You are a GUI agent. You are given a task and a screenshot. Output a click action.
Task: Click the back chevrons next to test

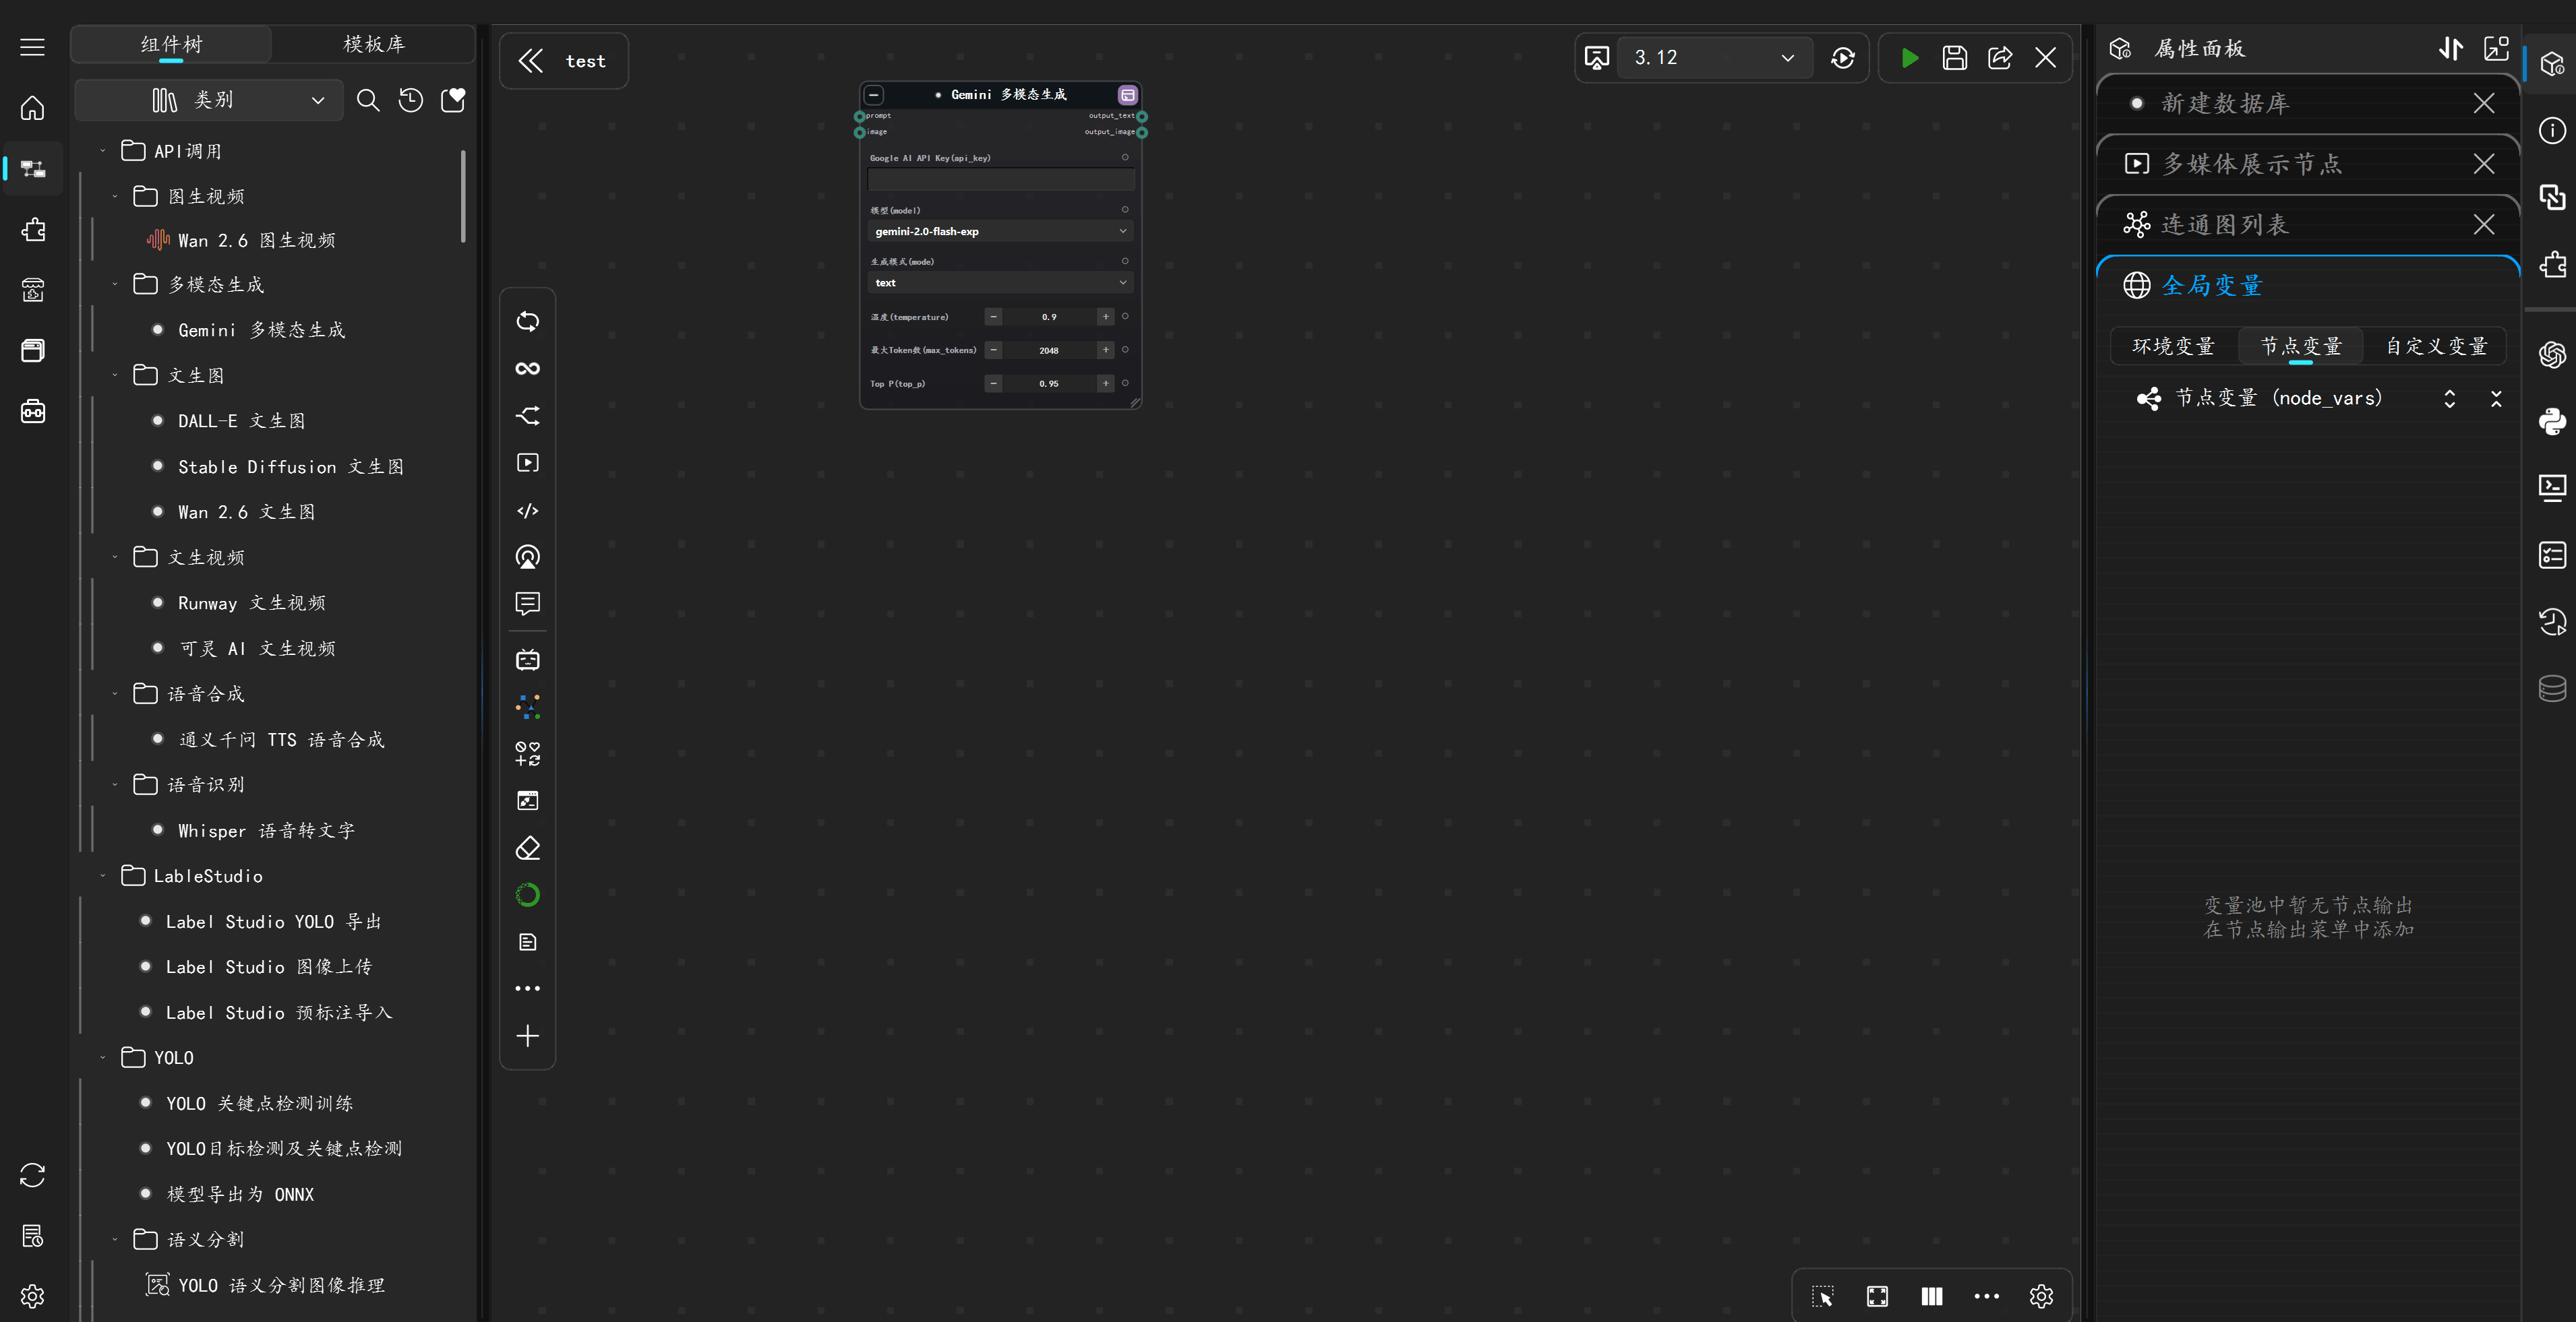(531, 61)
